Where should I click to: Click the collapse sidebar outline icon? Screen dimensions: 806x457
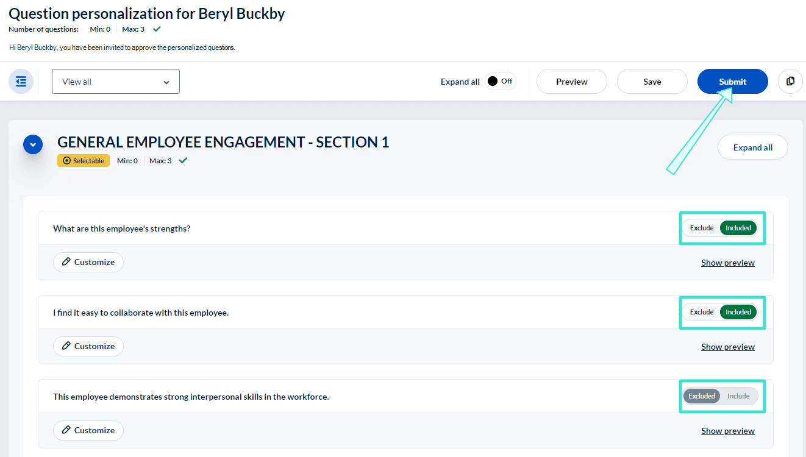pos(21,82)
